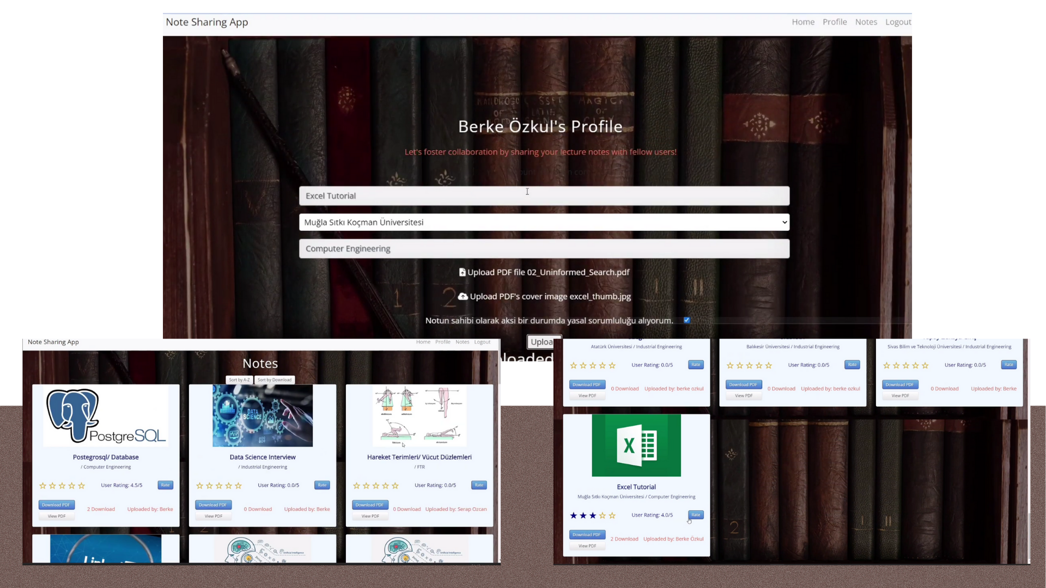The image size is (1046, 588).
Task: View PDF of Postegrosql/ Database note
Action: (56, 516)
